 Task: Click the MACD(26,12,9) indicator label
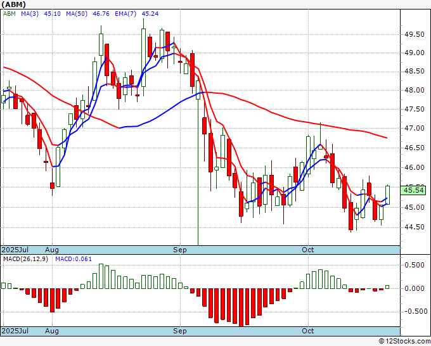25,259
